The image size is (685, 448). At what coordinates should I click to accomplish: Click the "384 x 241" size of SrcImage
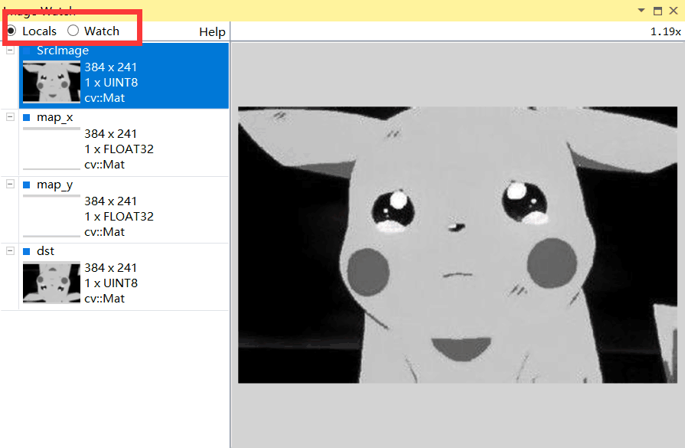[x=110, y=67]
